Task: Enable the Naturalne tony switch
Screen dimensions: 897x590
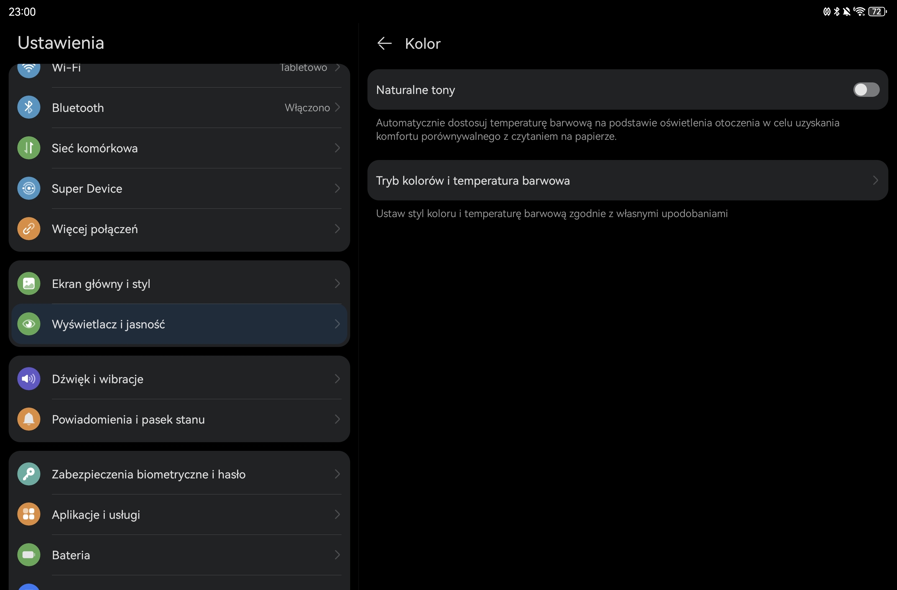Action: (866, 90)
